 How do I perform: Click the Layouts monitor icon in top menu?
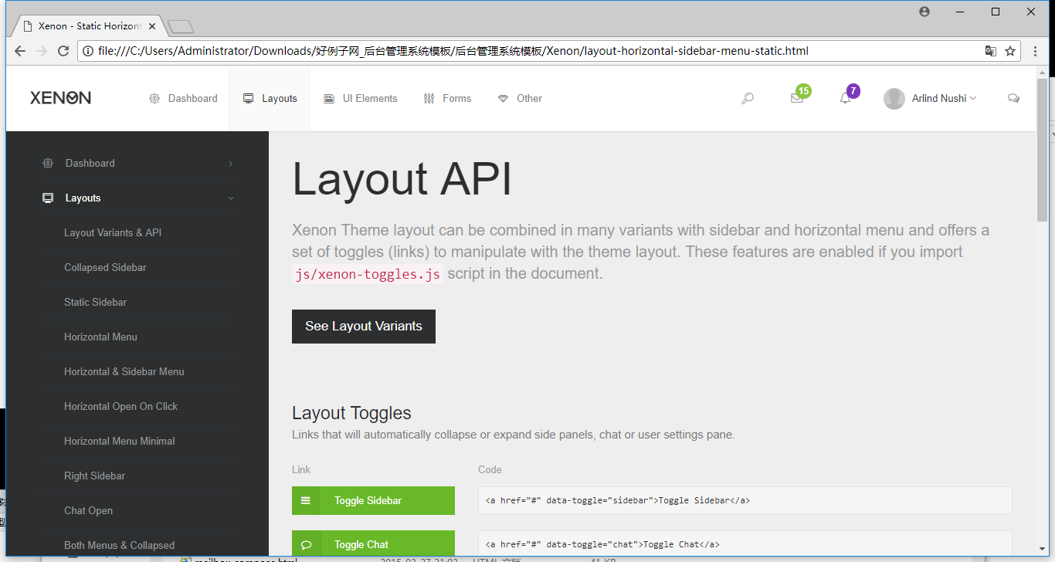tap(248, 99)
